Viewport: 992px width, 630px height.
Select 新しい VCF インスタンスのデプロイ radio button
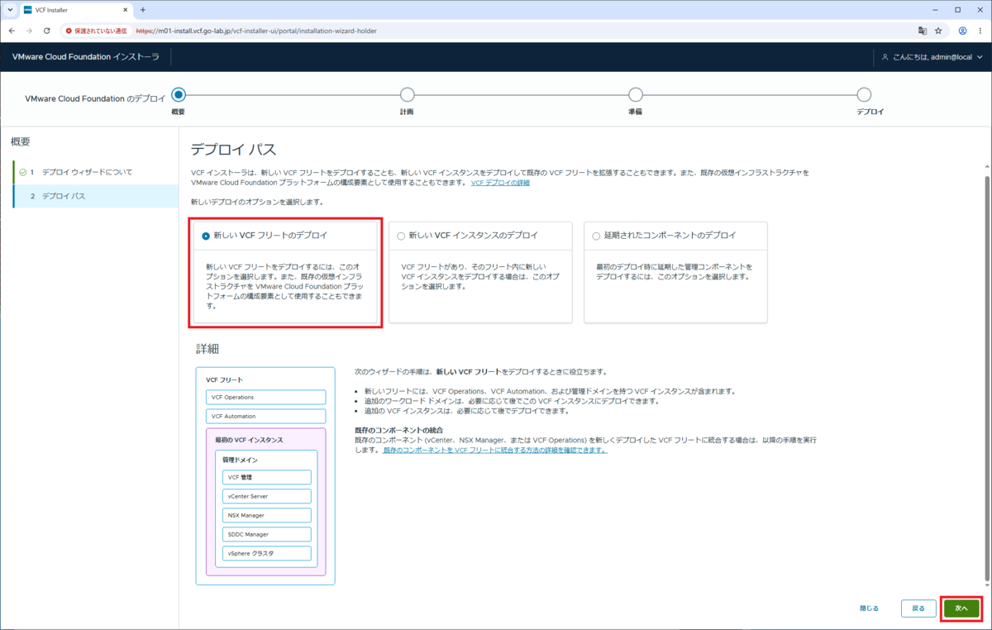click(x=401, y=236)
